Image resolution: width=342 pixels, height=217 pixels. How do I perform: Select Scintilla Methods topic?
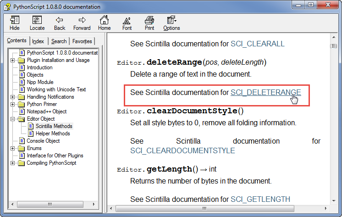(54, 126)
